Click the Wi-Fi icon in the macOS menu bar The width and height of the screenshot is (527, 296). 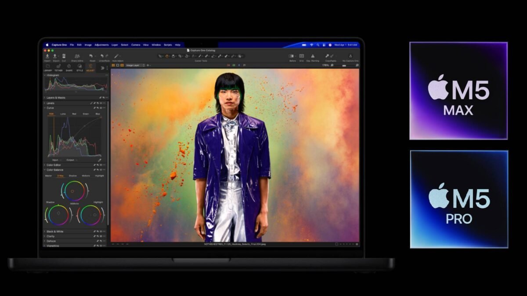(x=311, y=45)
